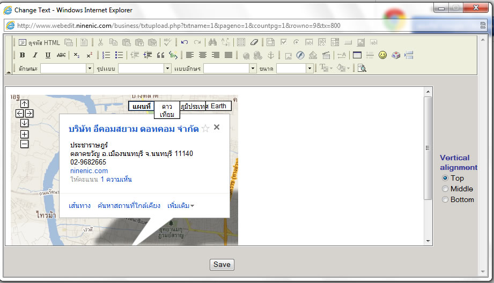Open Find with binoculars icon

pos(212,42)
